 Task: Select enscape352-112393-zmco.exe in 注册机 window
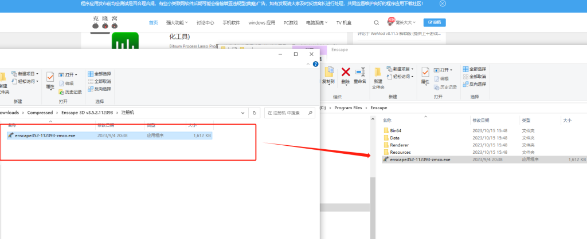click(109, 136)
